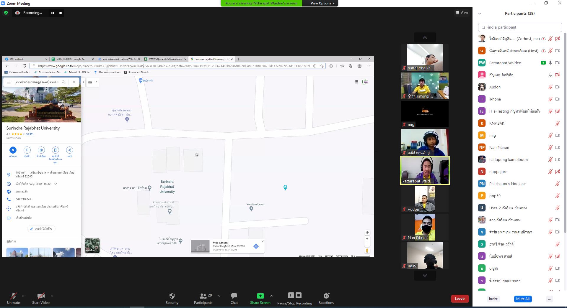Select Audon in participants list
The image size is (567, 308).
click(495, 87)
